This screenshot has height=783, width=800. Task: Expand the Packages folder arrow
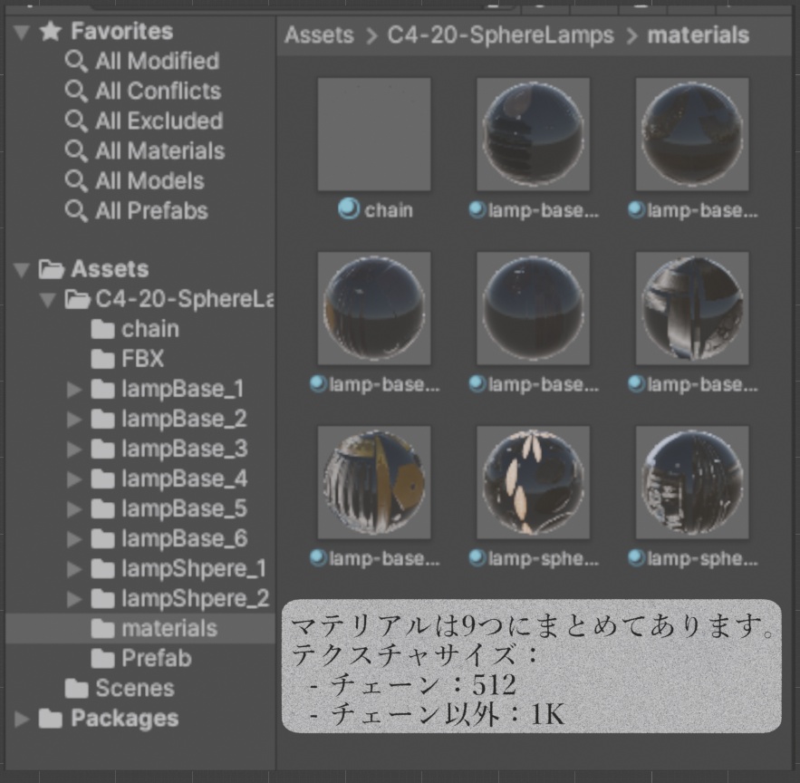(22, 719)
